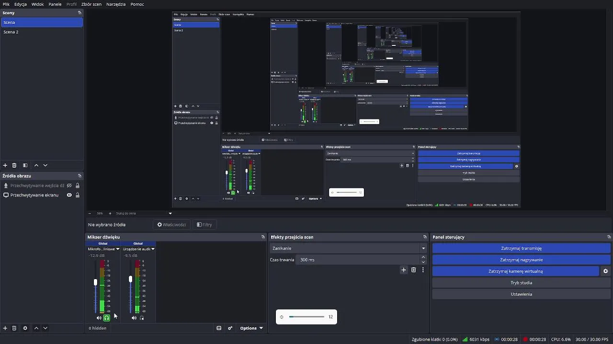Undock the Mikser dźwięku panel
The height and width of the screenshot is (344, 613).
(x=263, y=237)
